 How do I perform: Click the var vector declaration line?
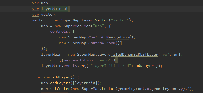click(x=44, y=15)
